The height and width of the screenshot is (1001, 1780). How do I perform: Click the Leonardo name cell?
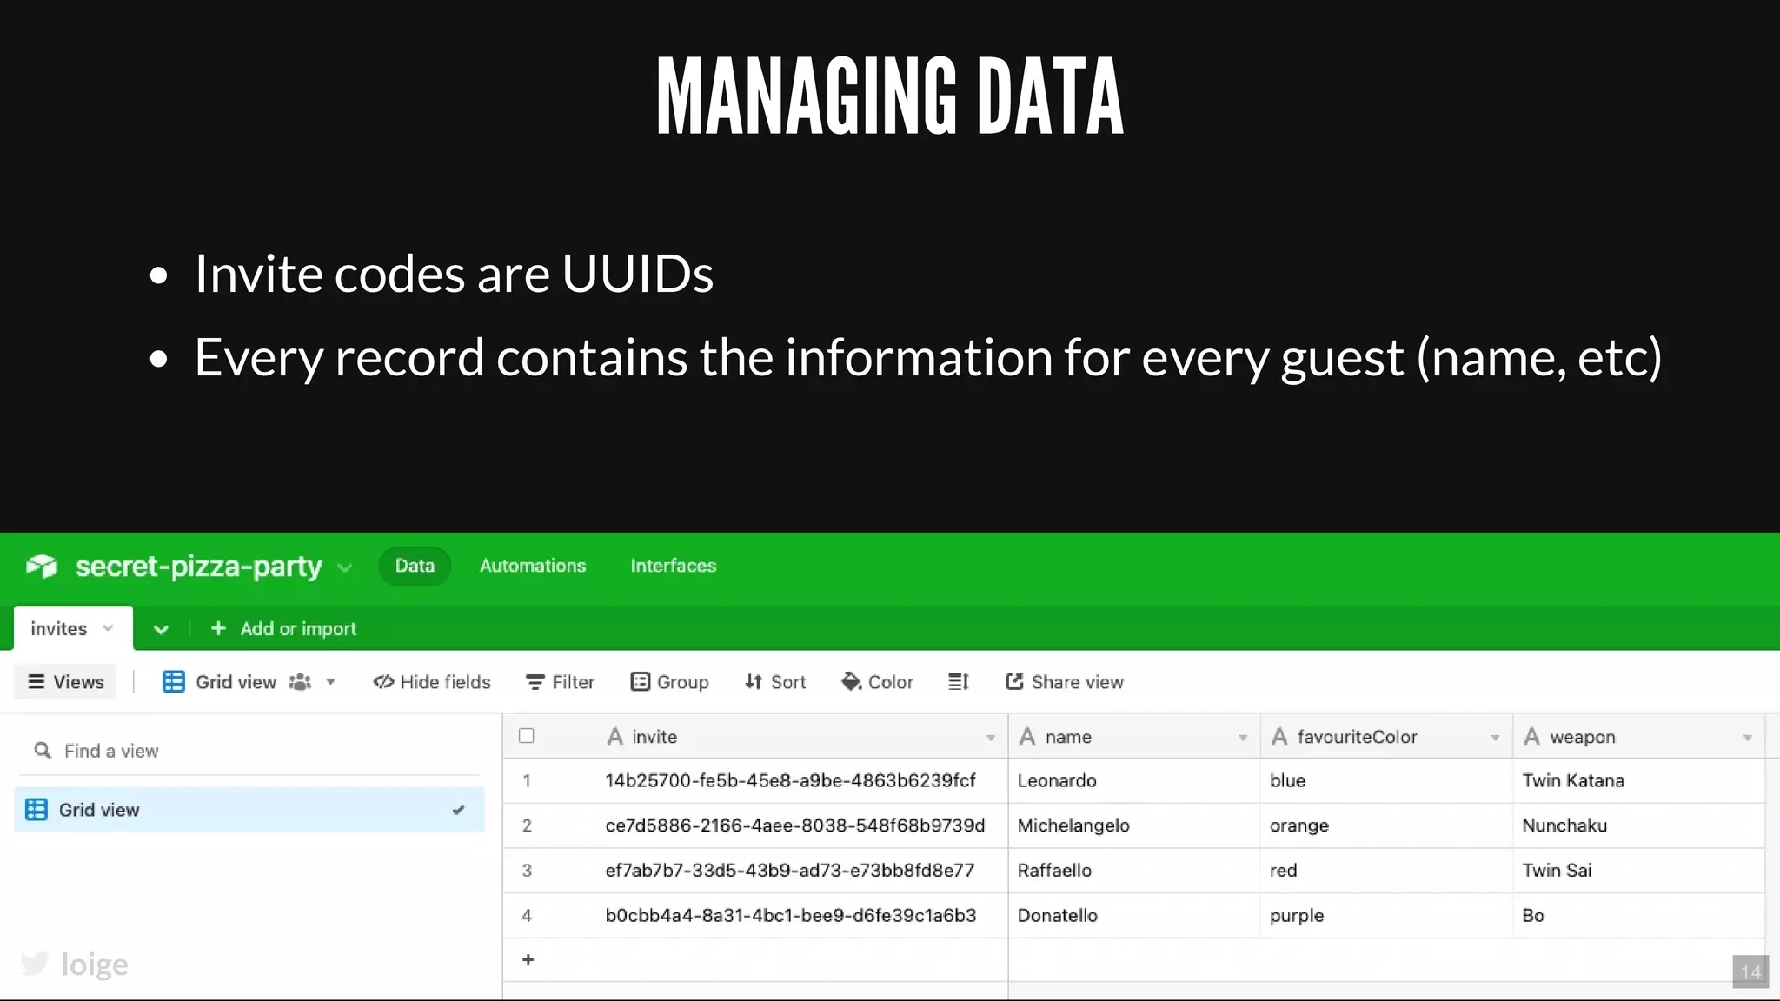point(1134,780)
